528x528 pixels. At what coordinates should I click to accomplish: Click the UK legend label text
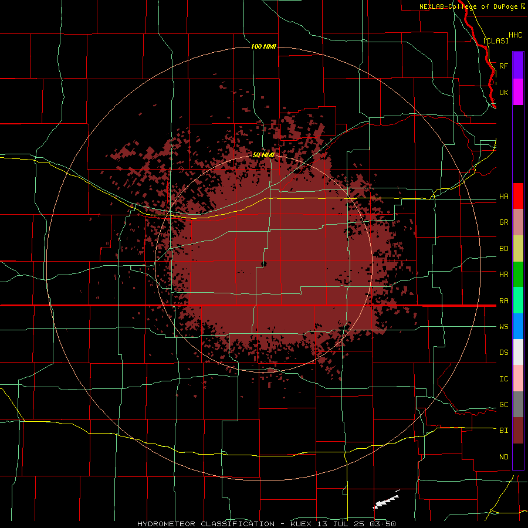(503, 92)
